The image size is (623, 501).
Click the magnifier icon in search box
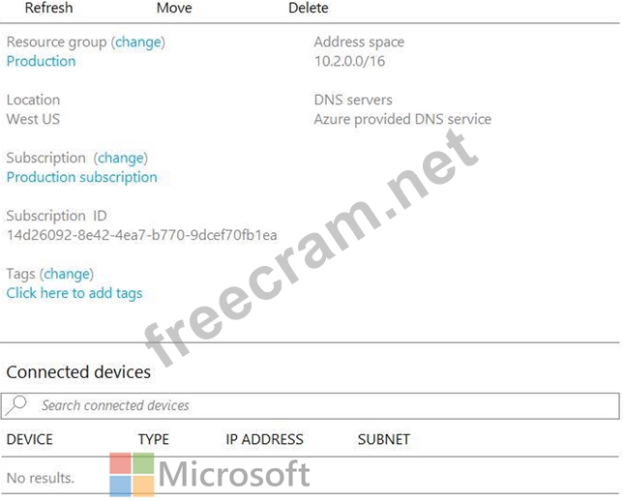pyautogui.click(x=16, y=405)
